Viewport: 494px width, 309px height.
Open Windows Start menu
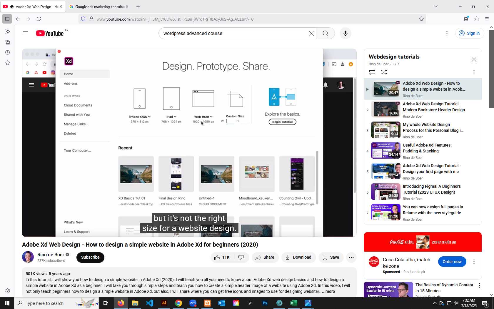click(7, 303)
